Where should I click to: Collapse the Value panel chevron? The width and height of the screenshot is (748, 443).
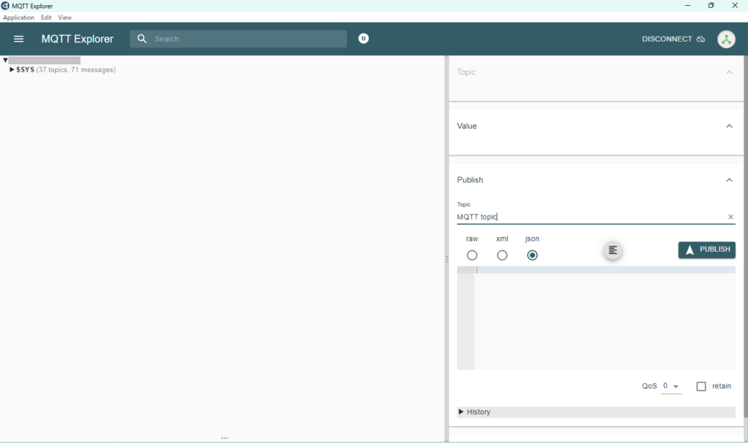[x=729, y=126]
